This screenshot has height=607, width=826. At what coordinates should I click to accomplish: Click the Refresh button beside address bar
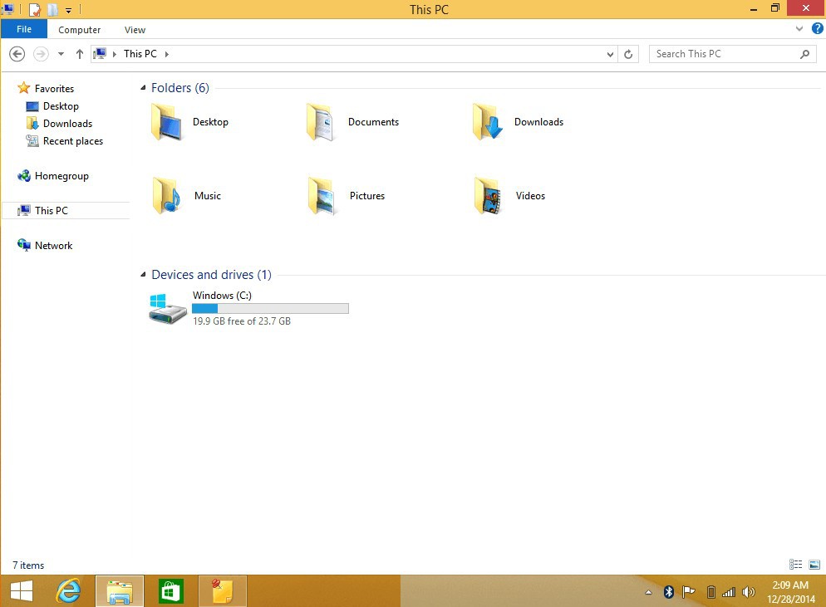[x=628, y=54]
